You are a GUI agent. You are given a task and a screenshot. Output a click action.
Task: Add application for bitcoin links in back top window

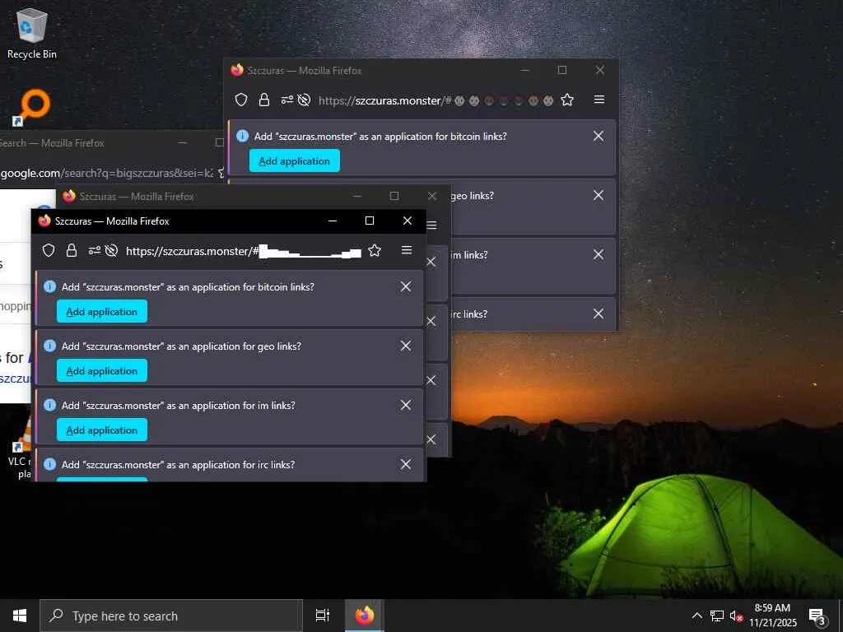294,160
